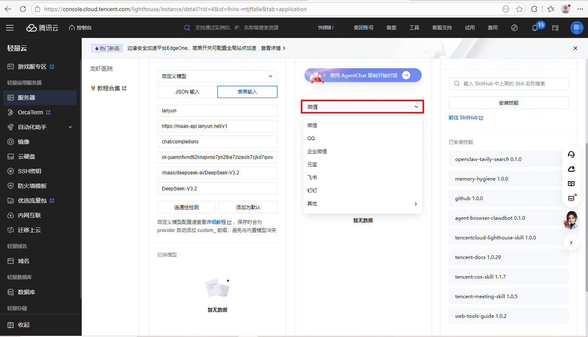
Task: Click the resource search field
Action: pos(249,28)
